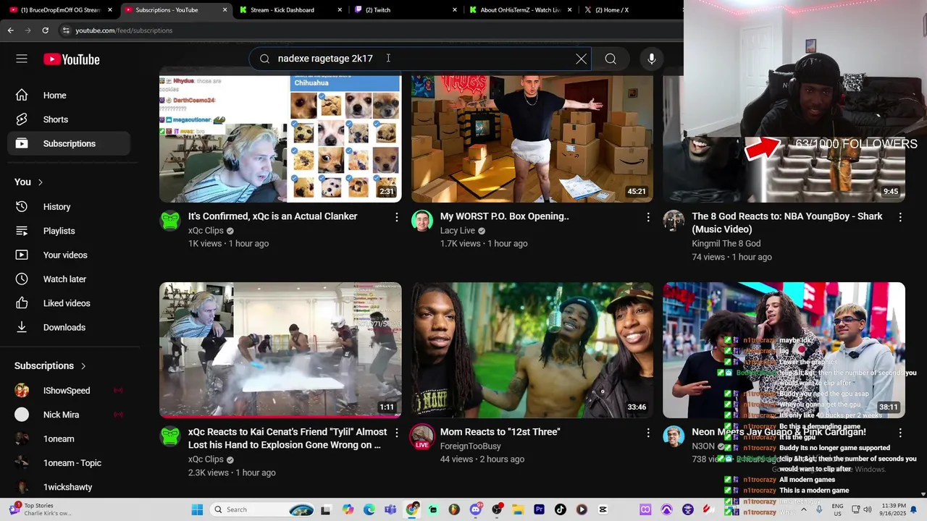The image size is (927, 521).
Task: Click into the YouTube search field
Action: point(420,59)
